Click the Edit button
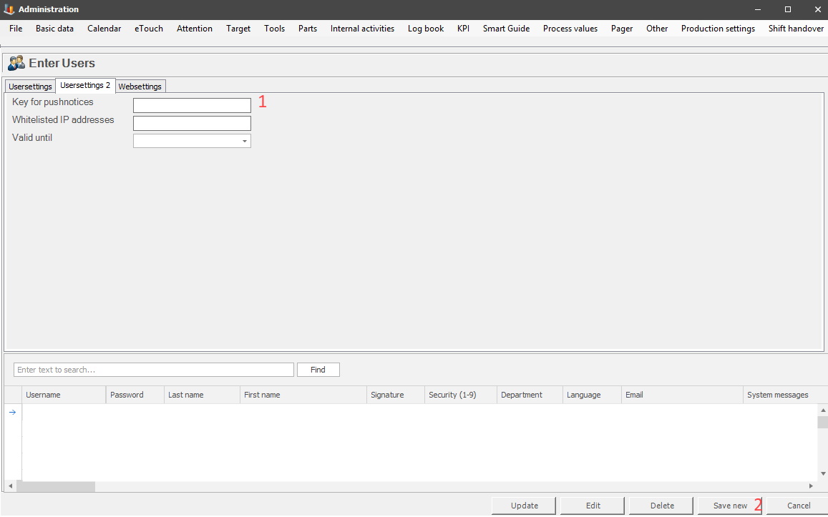This screenshot has height=517, width=828. coord(593,506)
